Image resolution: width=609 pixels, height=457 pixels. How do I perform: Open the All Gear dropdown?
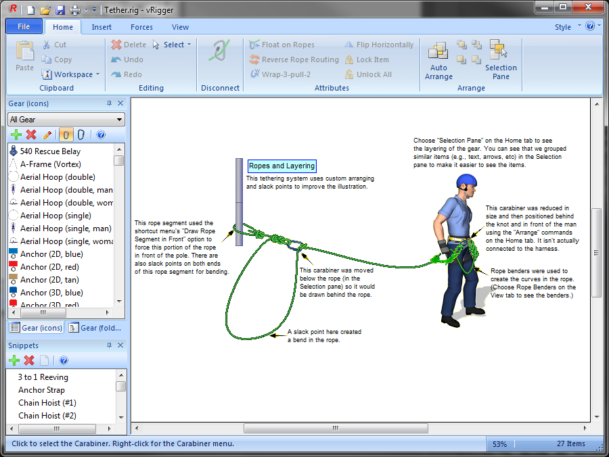click(x=66, y=120)
